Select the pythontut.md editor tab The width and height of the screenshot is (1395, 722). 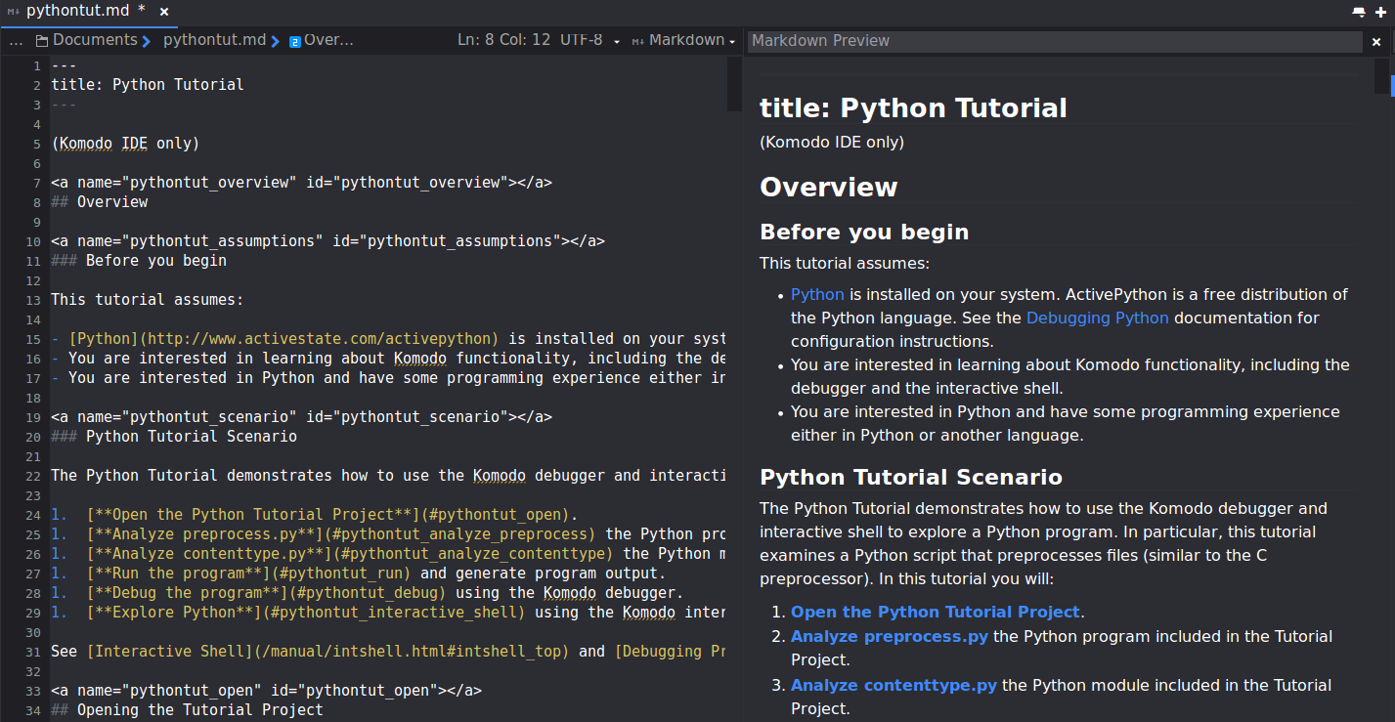(x=88, y=12)
